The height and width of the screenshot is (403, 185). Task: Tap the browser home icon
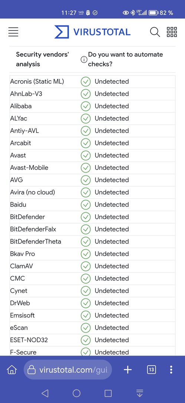pyautogui.click(x=12, y=370)
